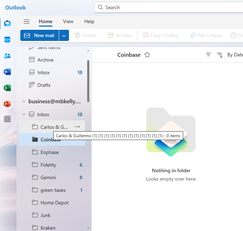Click the Delete trash toolbar button
The image size is (243, 231).
(x=85, y=35)
